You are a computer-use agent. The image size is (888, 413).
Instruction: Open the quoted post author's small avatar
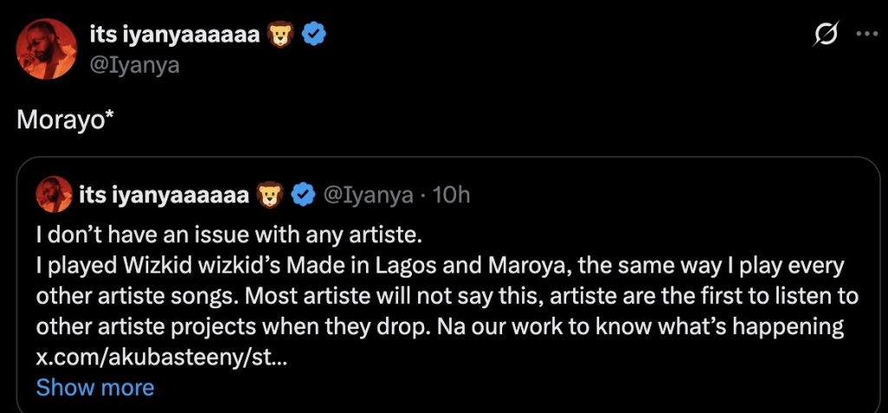point(54,195)
